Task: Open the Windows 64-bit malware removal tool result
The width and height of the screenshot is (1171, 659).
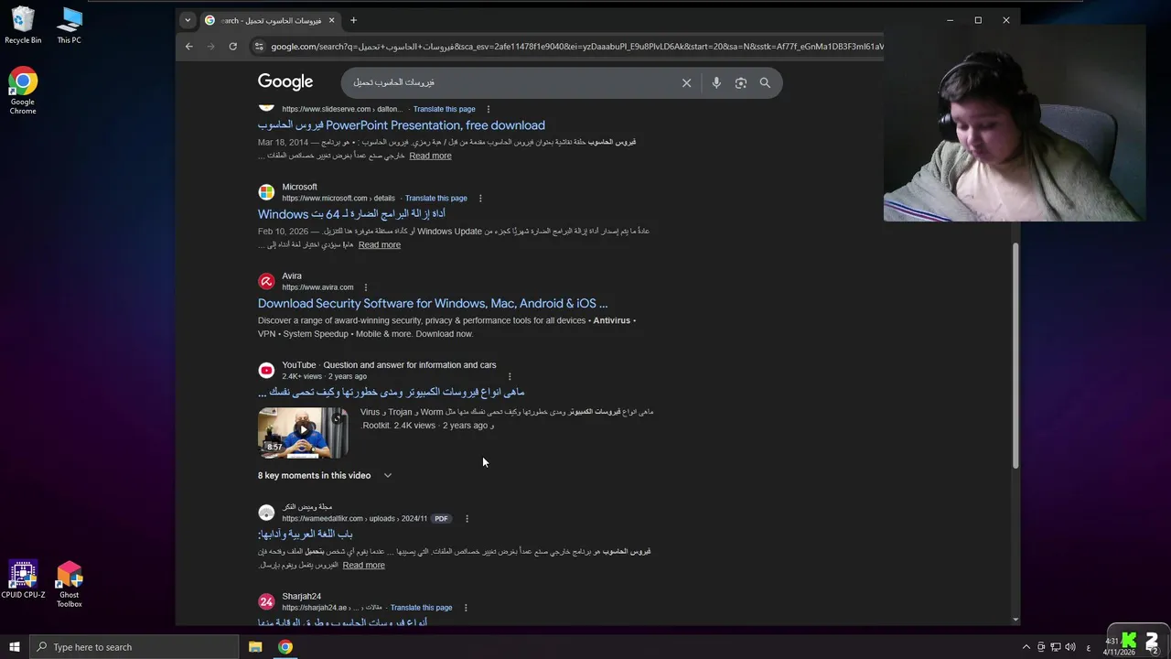Action: click(x=351, y=214)
